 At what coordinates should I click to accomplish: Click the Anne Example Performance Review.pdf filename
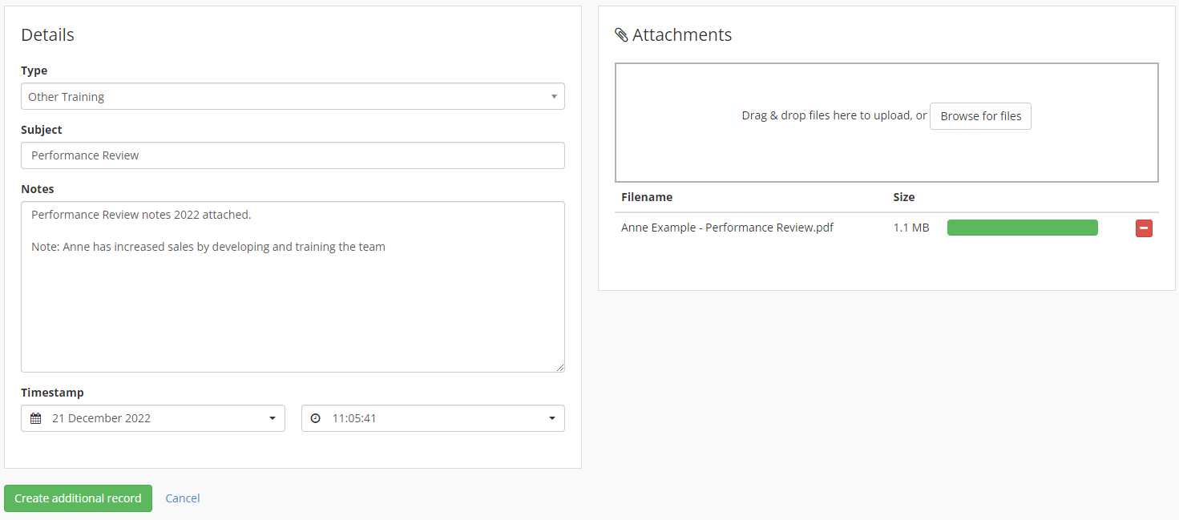(x=727, y=228)
